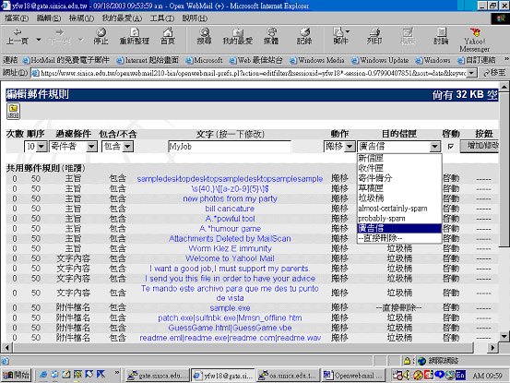Choose --直接刪除-- option in the list
This screenshot has height=383, width=510.
[399, 238]
